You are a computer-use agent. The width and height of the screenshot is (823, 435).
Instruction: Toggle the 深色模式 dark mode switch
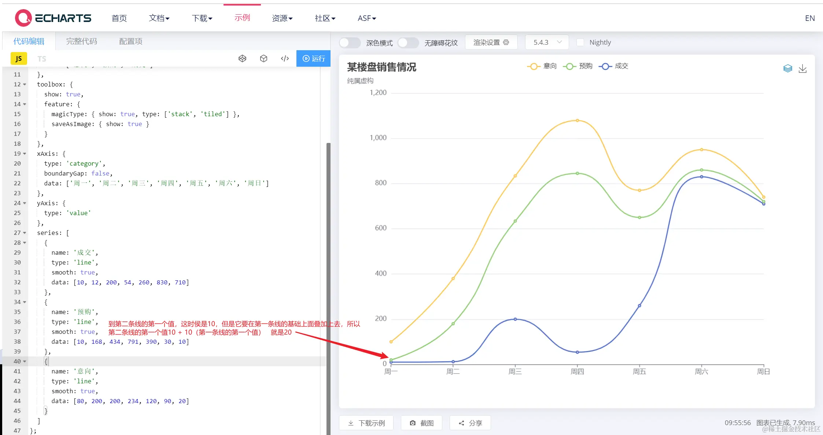[x=349, y=43]
